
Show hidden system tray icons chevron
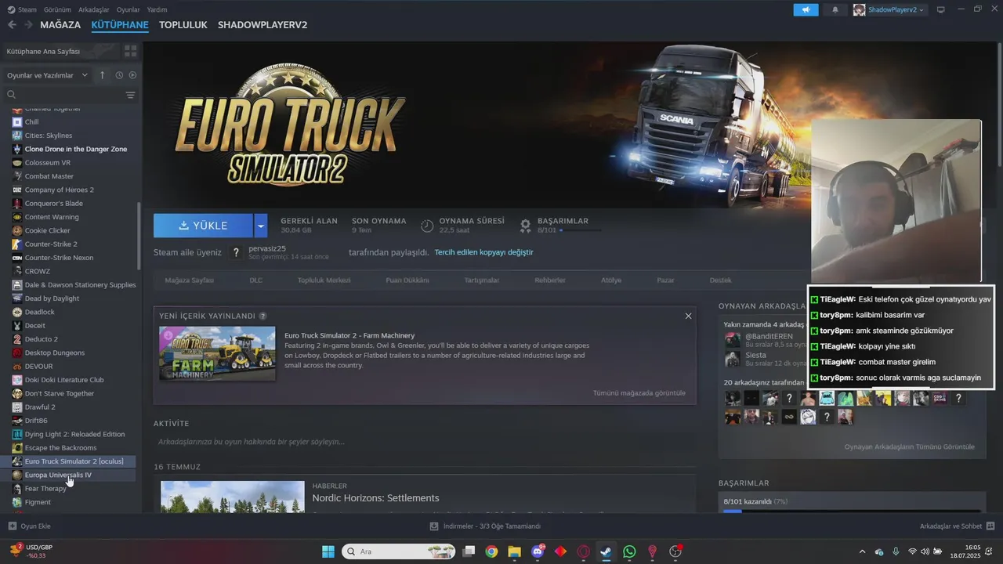[863, 551]
